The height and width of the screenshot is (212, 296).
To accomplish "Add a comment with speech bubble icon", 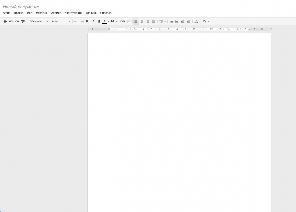I will (128, 22).
